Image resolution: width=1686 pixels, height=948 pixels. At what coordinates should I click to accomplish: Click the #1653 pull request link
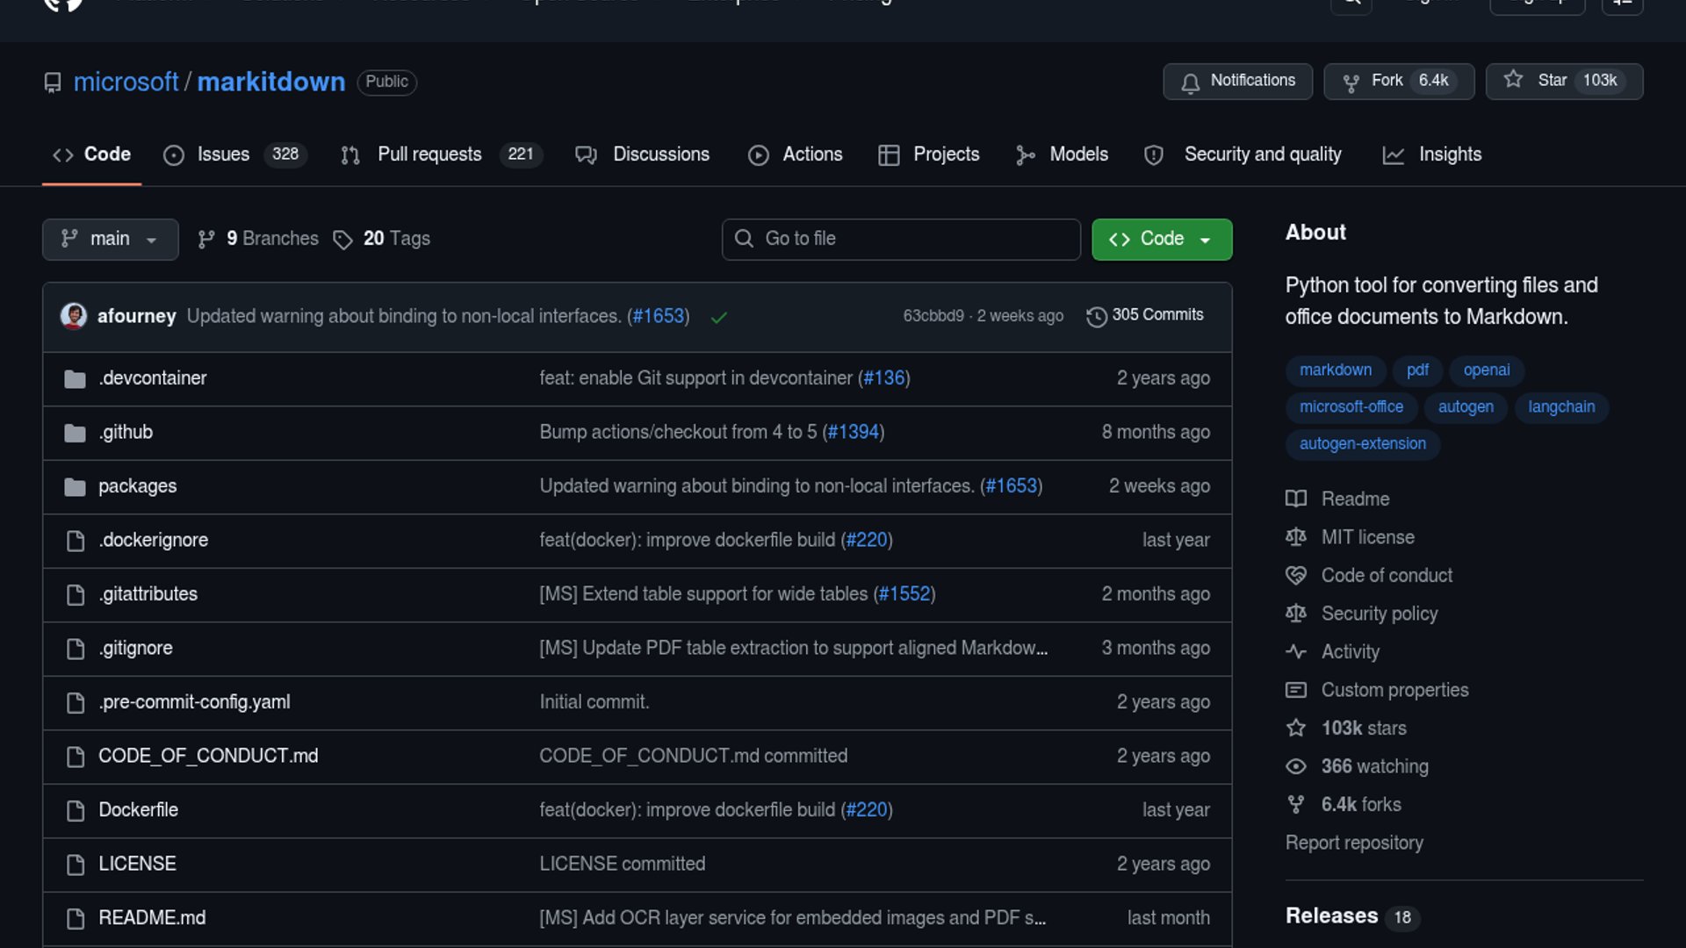(658, 316)
